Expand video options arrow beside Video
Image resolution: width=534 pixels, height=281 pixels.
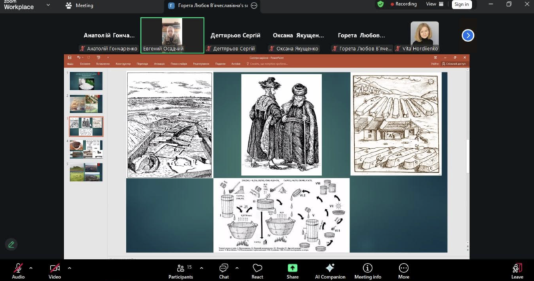[x=69, y=268]
